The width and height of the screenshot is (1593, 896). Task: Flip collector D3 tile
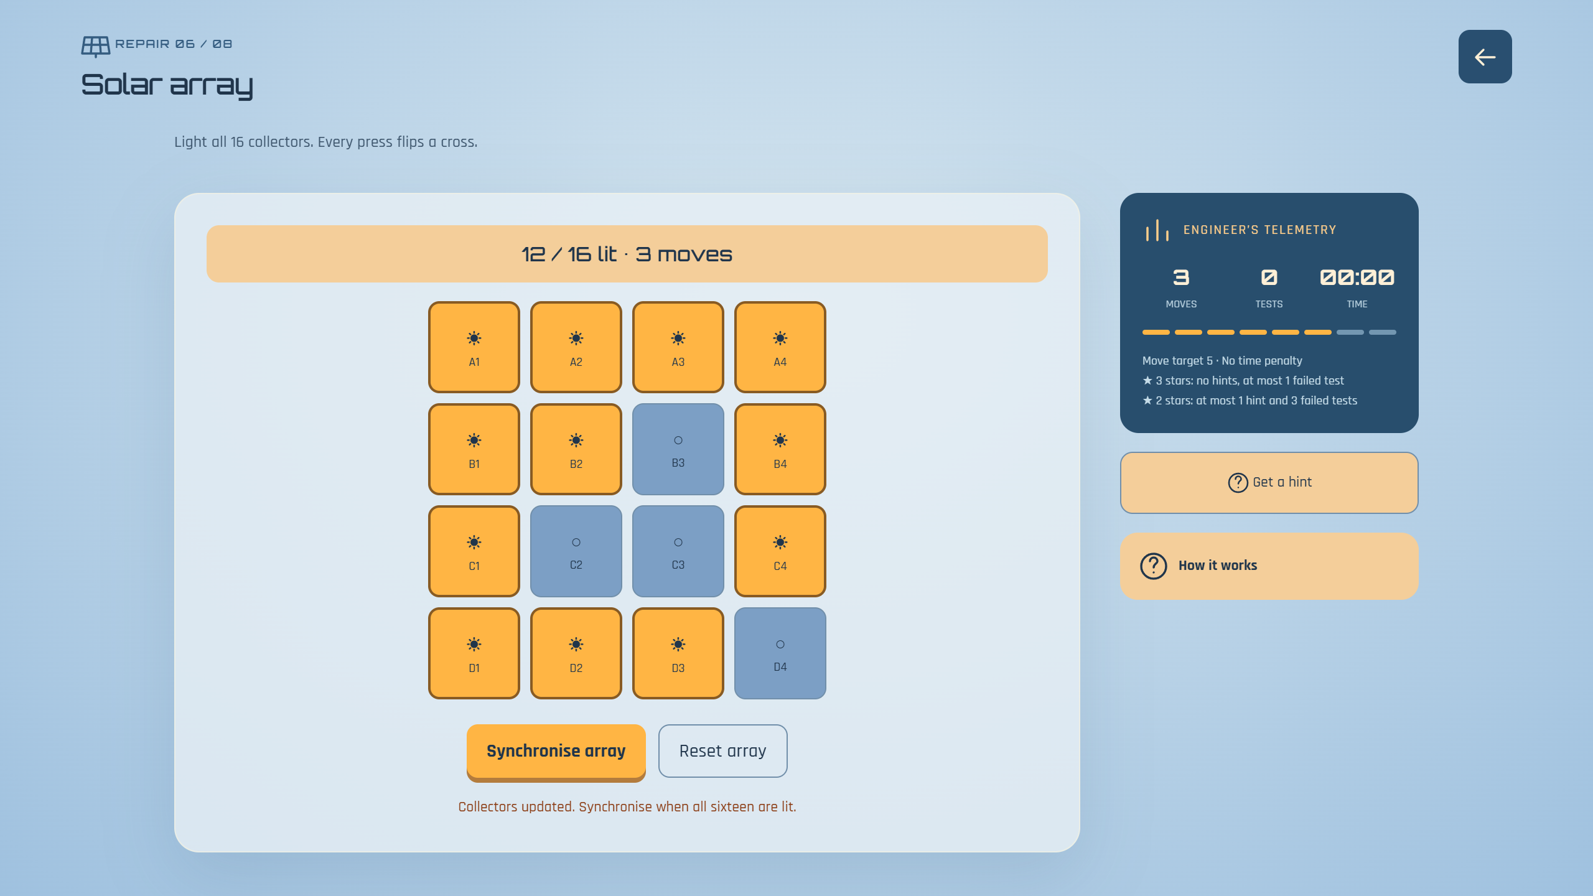click(x=678, y=653)
